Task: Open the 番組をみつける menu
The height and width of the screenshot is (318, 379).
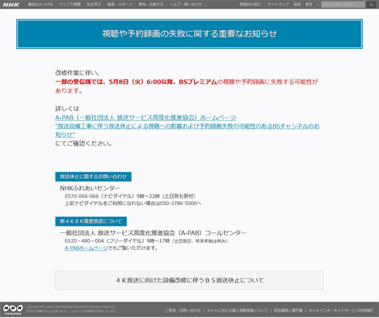Action: (40, 5)
